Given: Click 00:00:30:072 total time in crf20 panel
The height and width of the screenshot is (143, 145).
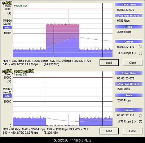Looking at the screenshot, I should [126, 10].
